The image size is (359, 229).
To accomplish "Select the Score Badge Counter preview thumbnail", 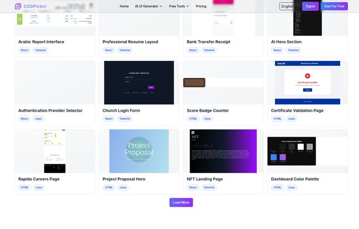I will (x=223, y=82).
